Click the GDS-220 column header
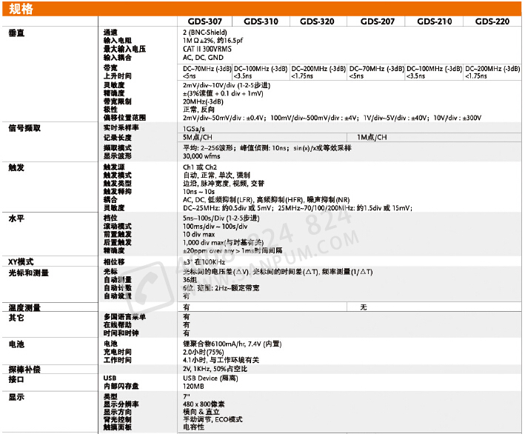The height and width of the screenshot is (434, 525). click(492, 22)
